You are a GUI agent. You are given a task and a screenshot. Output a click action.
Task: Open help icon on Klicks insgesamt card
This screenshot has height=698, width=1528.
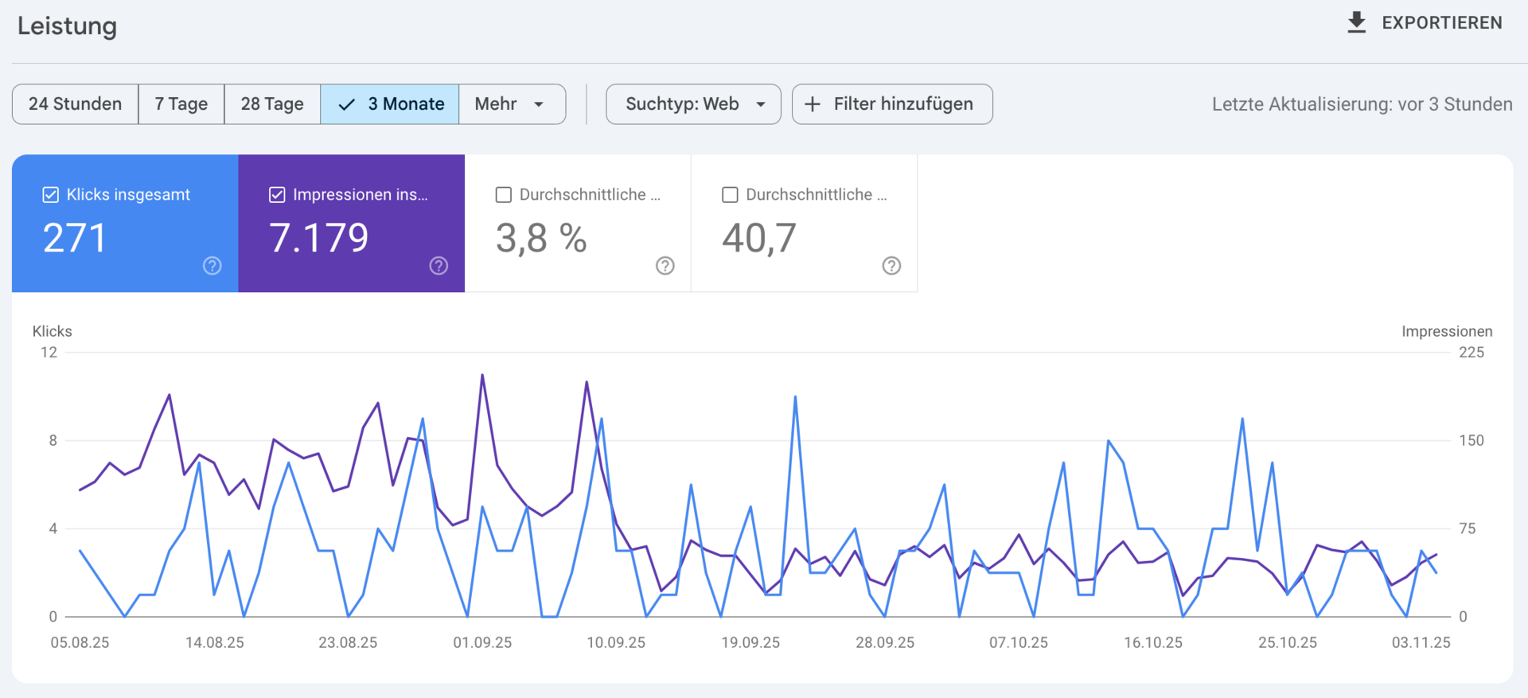click(x=212, y=266)
